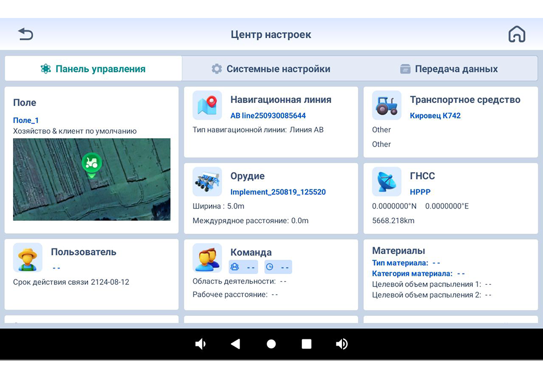This screenshot has width=543, height=378.
Task: Switch to Передача данных tab
Action: tap(449, 69)
